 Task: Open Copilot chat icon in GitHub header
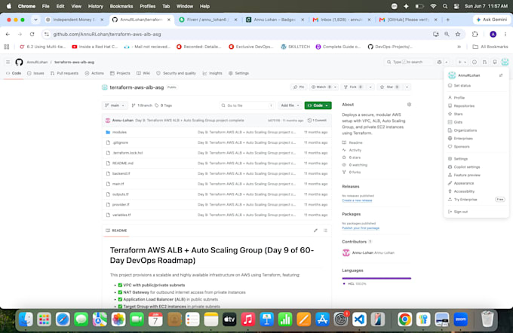tap(439, 62)
